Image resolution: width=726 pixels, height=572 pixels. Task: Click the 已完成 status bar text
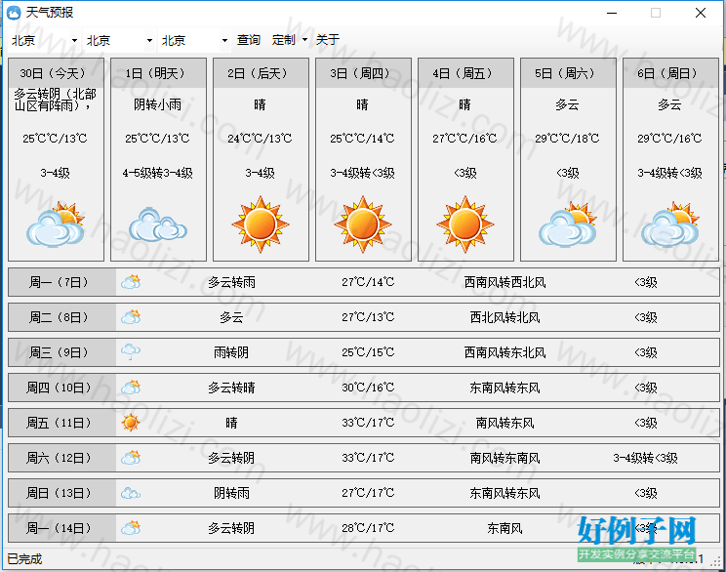[x=24, y=559]
